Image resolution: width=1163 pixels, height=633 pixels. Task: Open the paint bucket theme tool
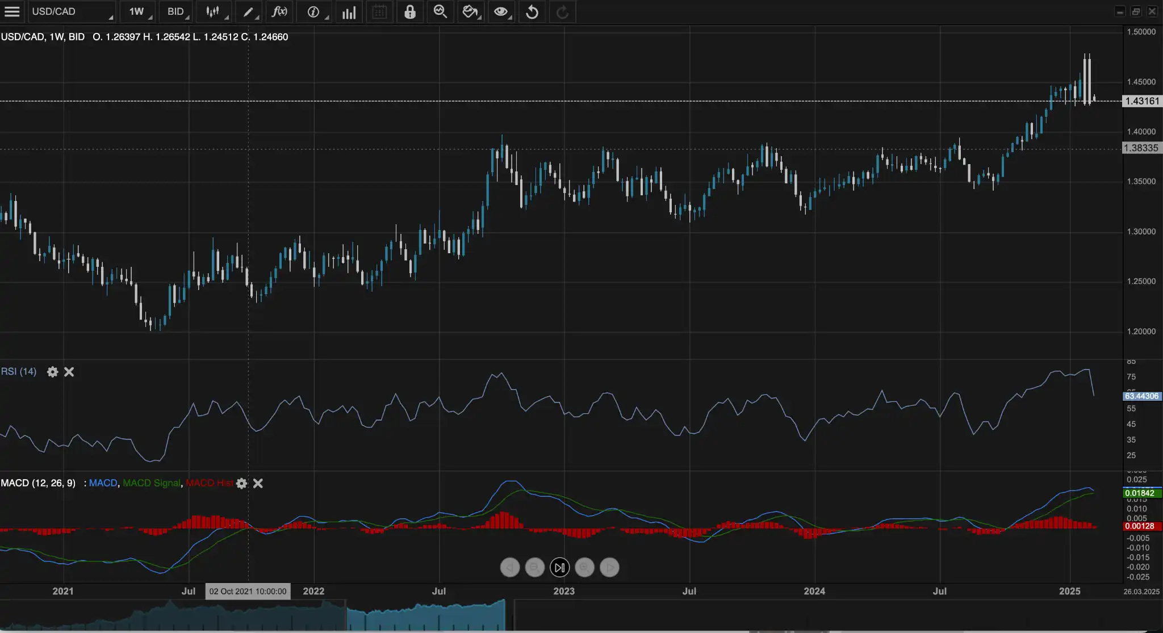click(x=470, y=11)
